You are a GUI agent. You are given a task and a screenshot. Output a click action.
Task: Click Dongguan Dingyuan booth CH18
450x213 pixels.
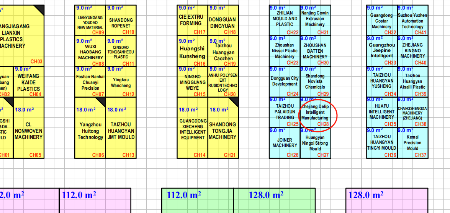[223, 20]
